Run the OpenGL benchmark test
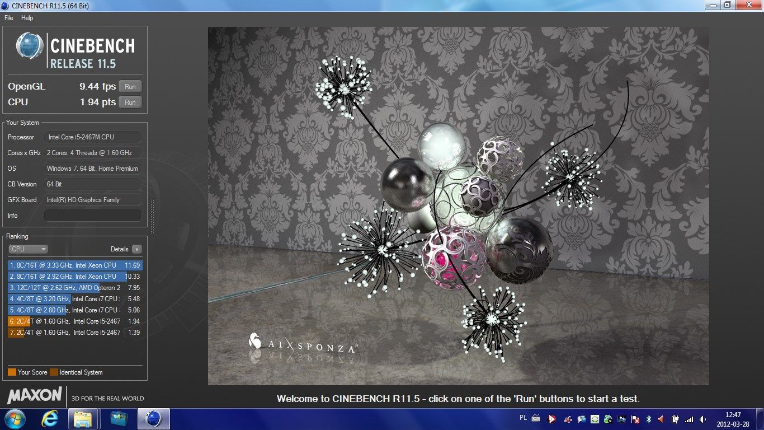This screenshot has height=430, width=764. (x=130, y=87)
